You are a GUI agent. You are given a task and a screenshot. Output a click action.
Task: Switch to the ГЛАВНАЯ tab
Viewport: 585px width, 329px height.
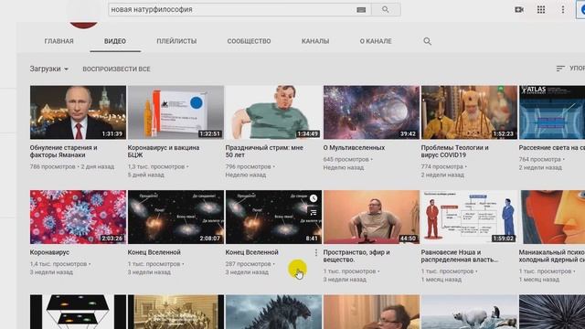(x=58, y=41)
